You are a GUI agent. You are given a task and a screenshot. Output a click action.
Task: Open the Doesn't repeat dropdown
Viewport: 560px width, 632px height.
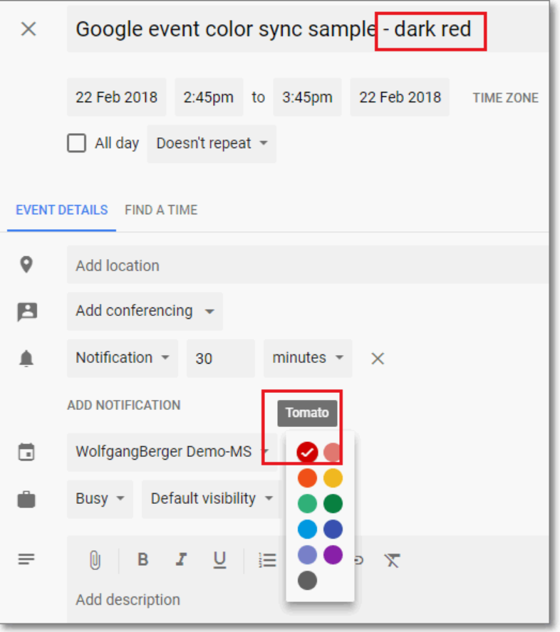click(212, 144)
